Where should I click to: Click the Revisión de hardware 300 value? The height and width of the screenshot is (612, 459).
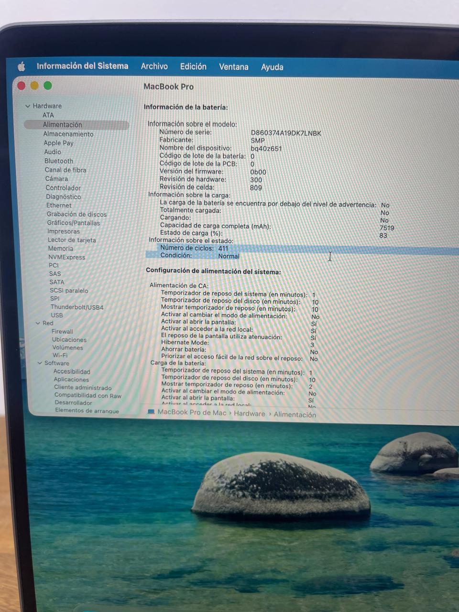coord(256,180)
